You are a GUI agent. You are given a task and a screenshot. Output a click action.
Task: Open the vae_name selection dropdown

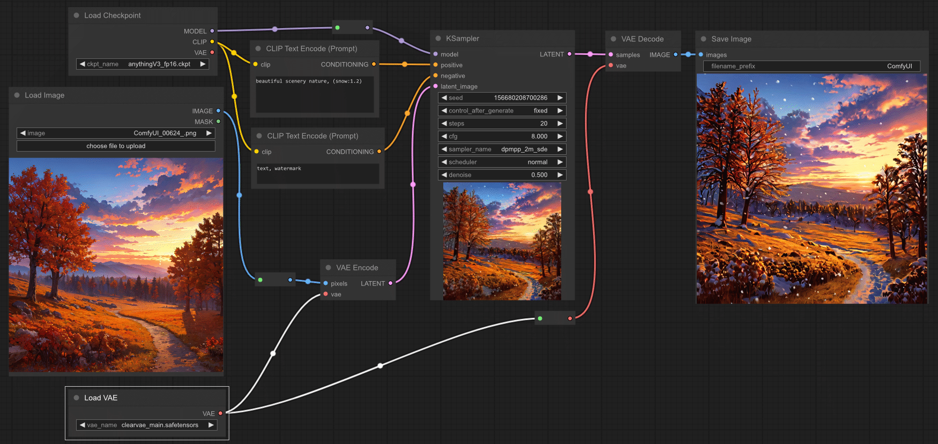click(147, 425)
